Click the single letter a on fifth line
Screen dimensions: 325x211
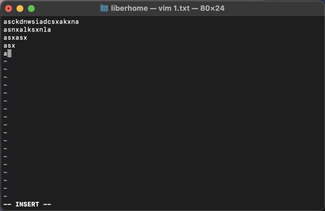point(5,54)
